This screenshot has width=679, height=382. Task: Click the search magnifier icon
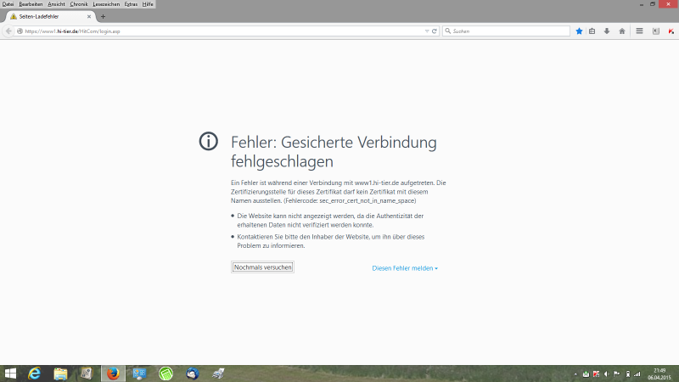pos(448,31)
